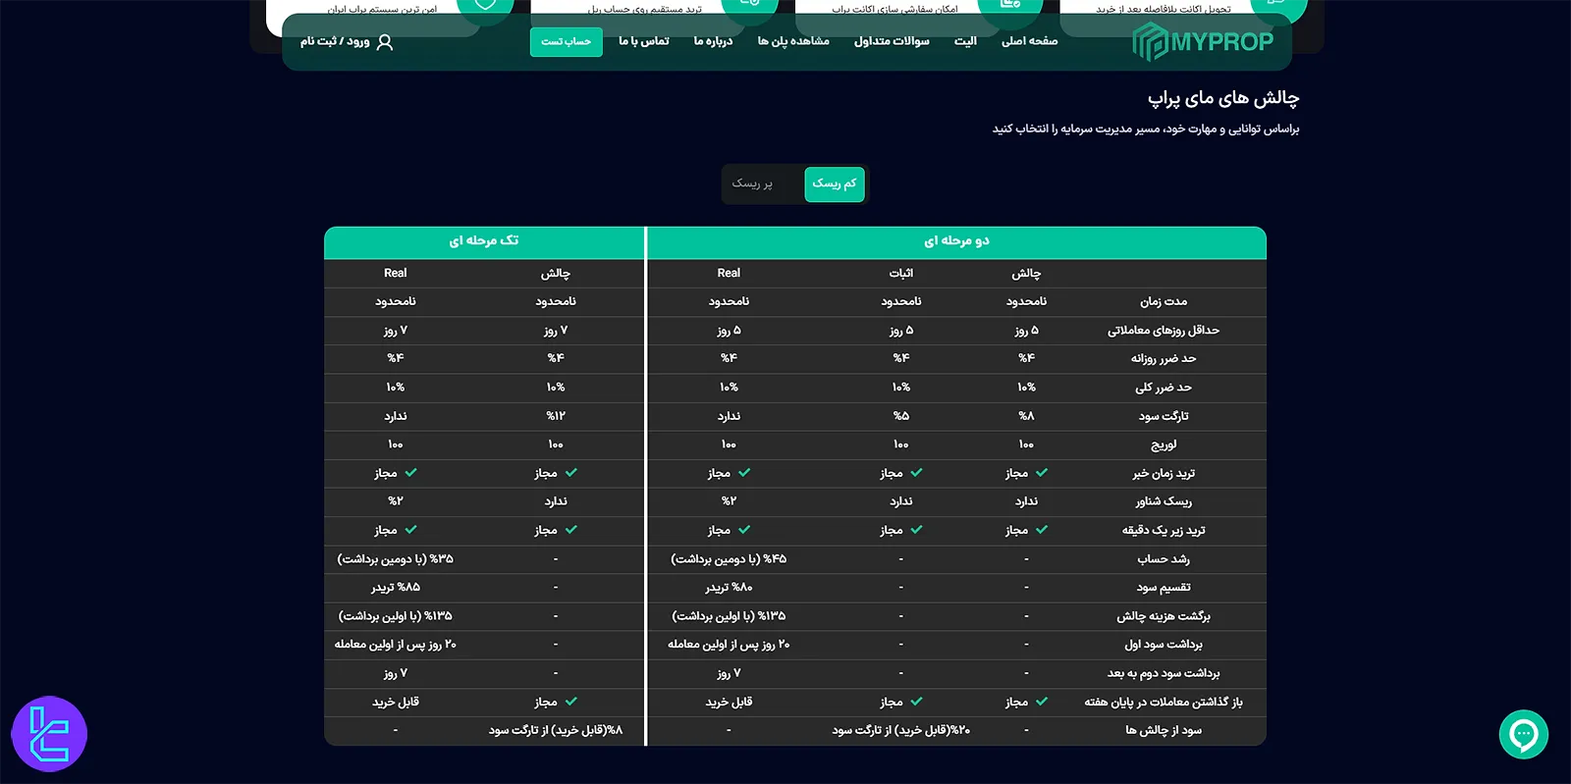Viewport: 1571px width, 784px height.
Task: Click the برگشت هزینه چالش row label
Action: [x=1164, y=616]
